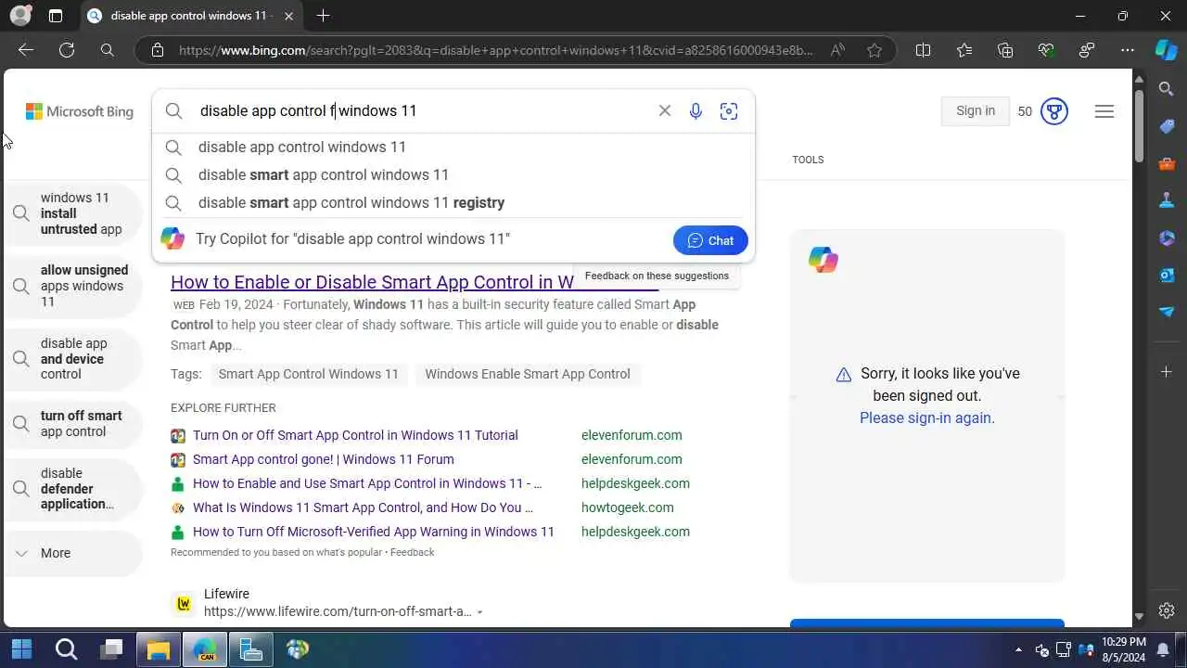
Task: Turn on Read aloud in address bar
Action: coord(837,50)
